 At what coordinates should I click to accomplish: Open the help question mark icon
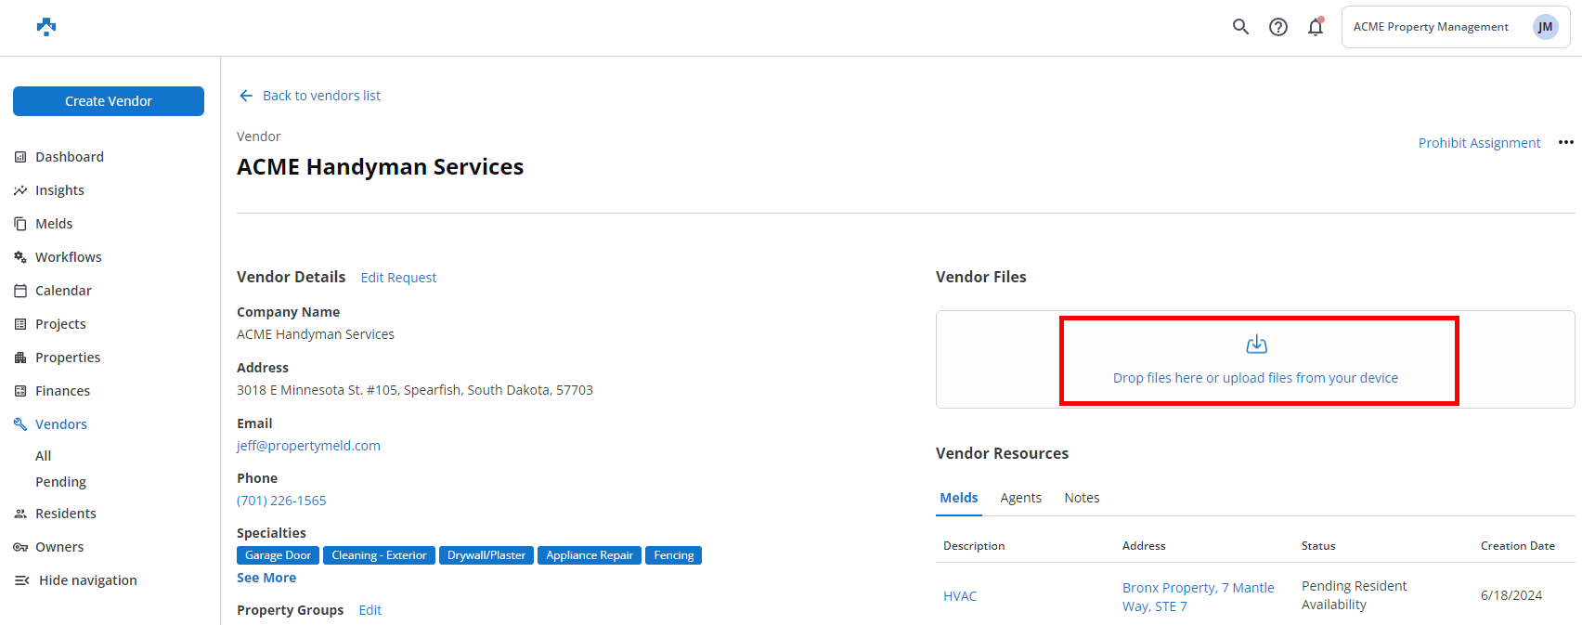coord(1278,27)
